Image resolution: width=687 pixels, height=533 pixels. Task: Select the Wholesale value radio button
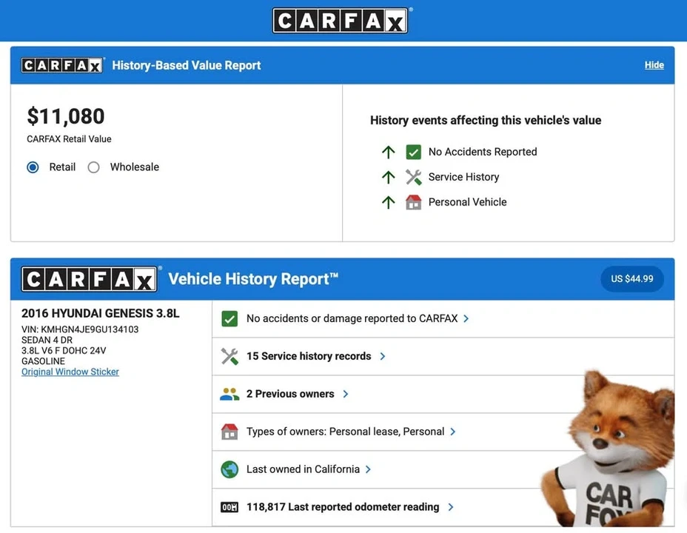click(94, 167)
